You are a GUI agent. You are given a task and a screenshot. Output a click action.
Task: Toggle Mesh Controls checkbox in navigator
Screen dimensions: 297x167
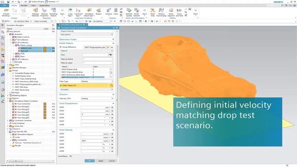click(x=13, y=37)
